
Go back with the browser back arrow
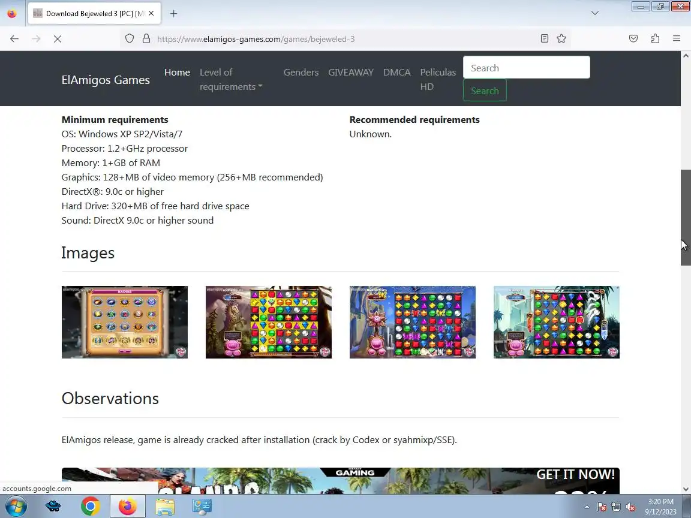coord(14,39)
